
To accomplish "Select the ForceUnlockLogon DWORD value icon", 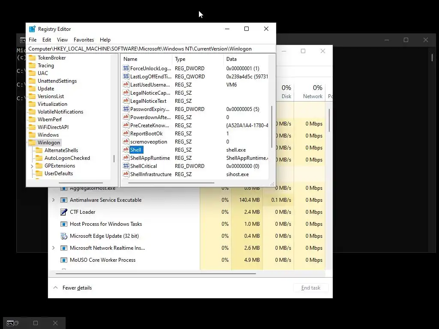I will 126,68.
